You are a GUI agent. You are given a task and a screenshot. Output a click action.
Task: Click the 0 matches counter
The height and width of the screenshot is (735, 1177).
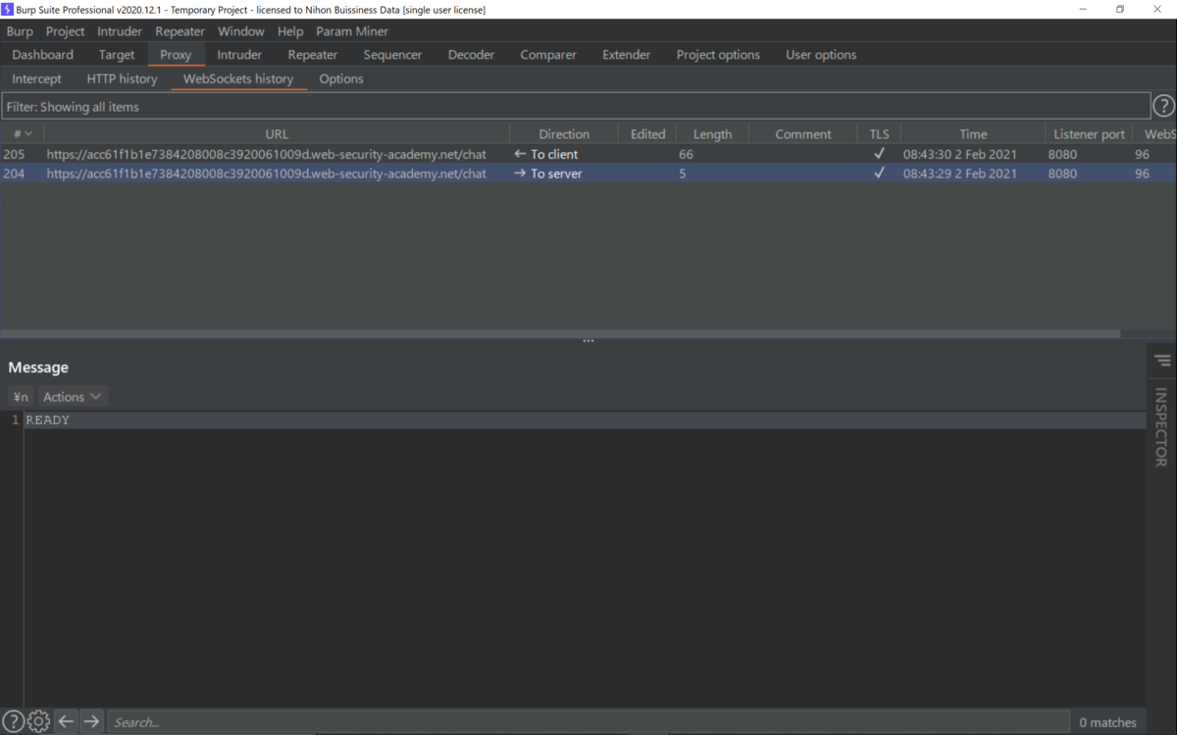[1108, 722]
